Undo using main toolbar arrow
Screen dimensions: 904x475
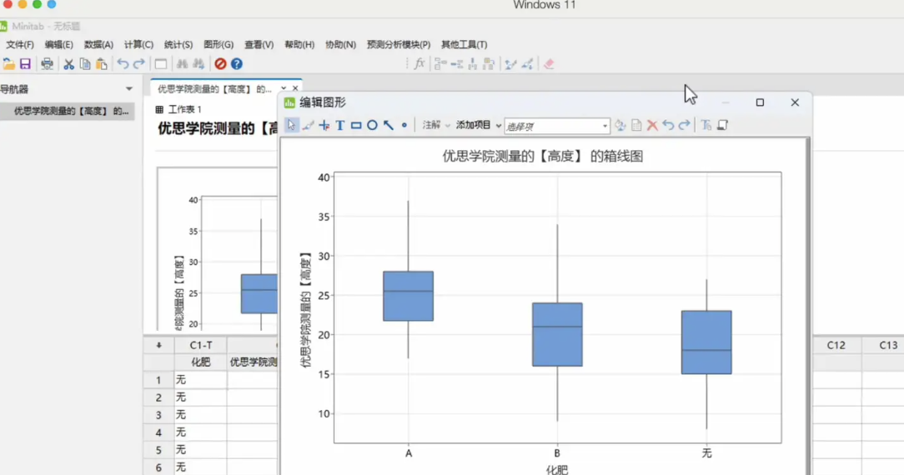123,64
